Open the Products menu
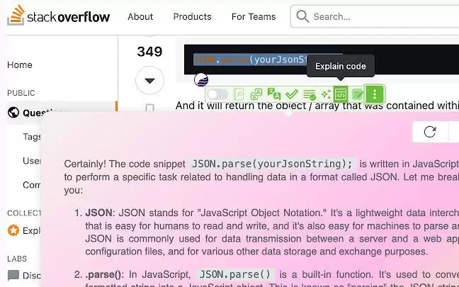The height and width of the screenshot is (287, 459). click(193, 17)
